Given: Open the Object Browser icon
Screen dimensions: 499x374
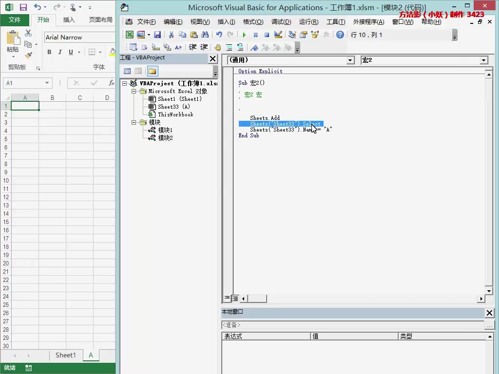Looking at the screenshot, I should coord(315,35).
